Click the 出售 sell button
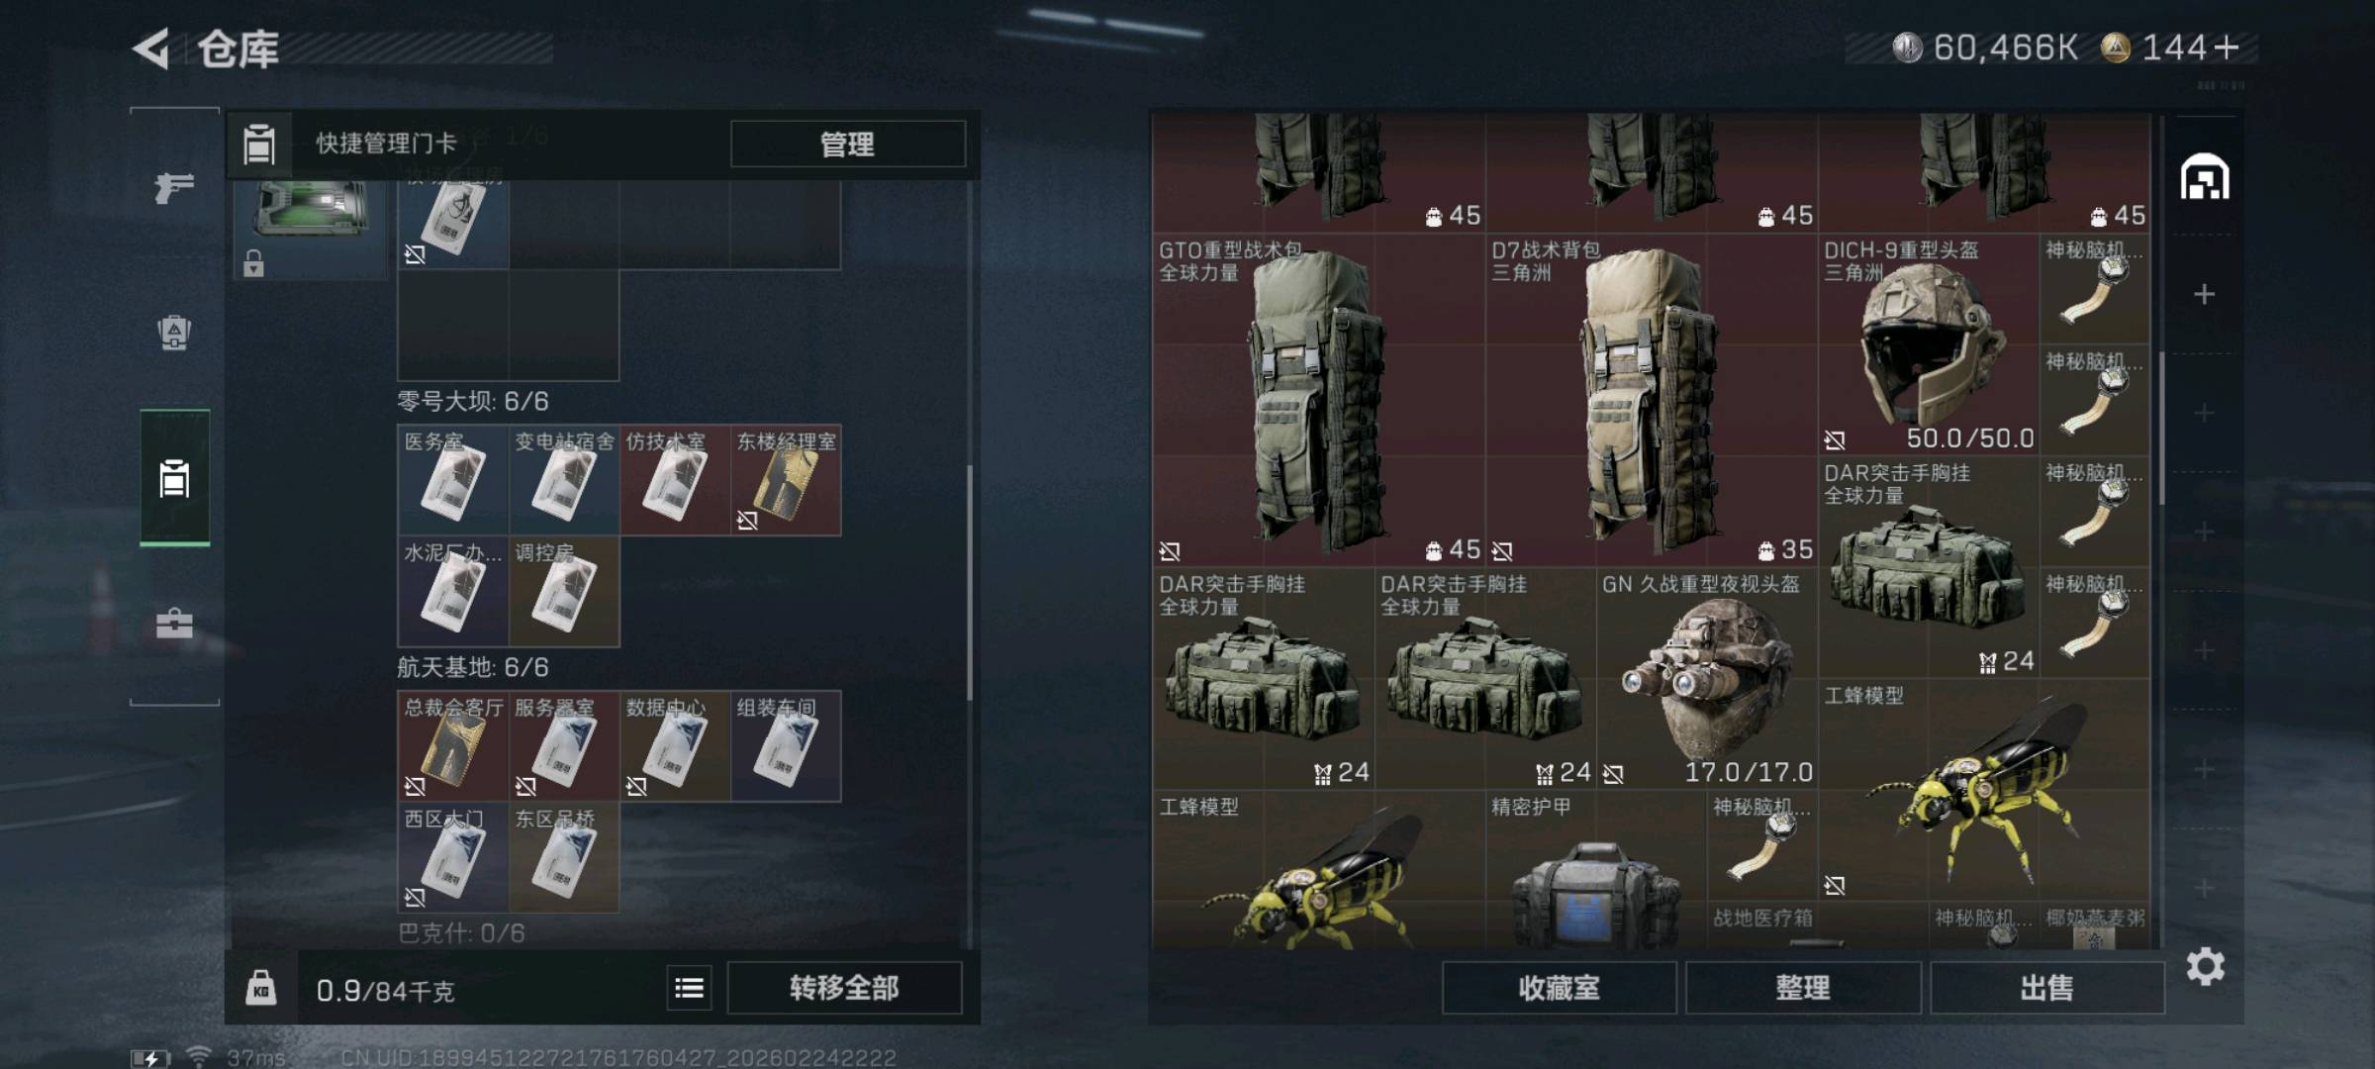 (x=2046, y=988)
